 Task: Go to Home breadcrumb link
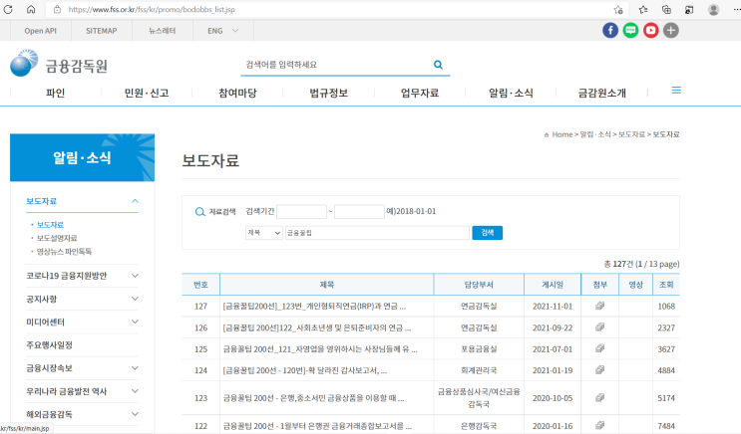click(x=561, y=134)
